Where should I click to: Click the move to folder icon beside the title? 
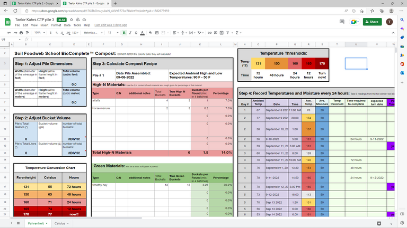[77, 20]
